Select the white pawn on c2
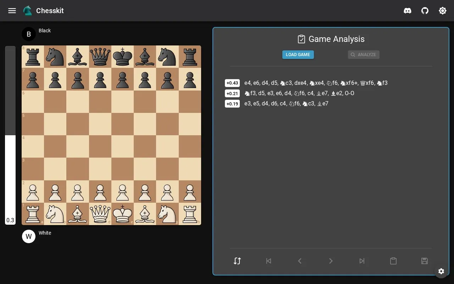454x284 pixels. click(78, 191)
